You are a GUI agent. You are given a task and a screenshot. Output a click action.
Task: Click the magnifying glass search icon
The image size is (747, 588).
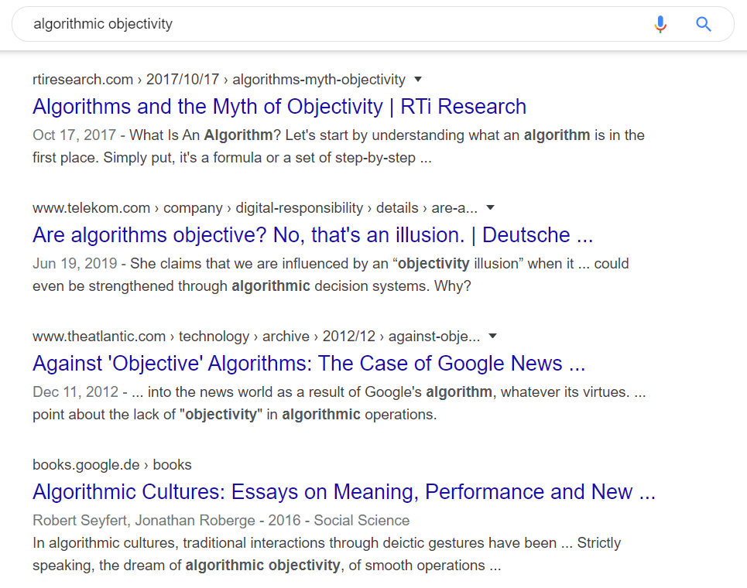(x=703, y=24)
